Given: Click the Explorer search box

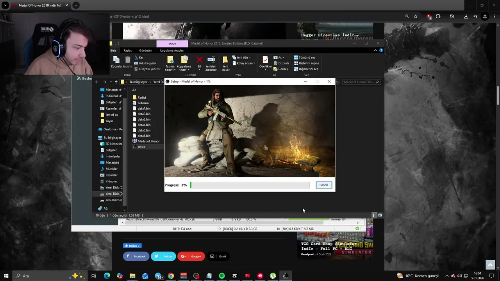Looking at the screenshot, I should coord(361,82).
